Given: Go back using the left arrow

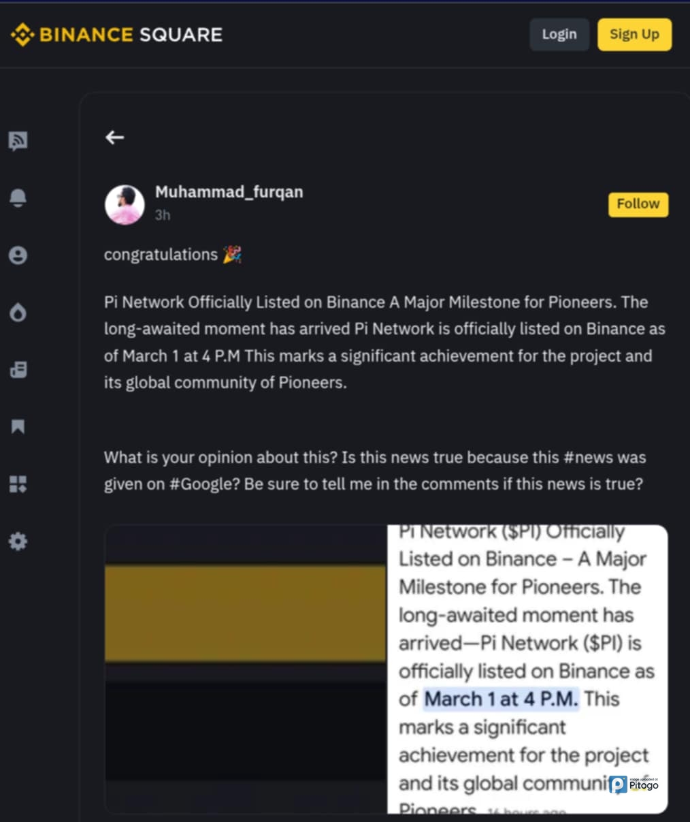Looking at the screenshot, I should coord(114,138).
